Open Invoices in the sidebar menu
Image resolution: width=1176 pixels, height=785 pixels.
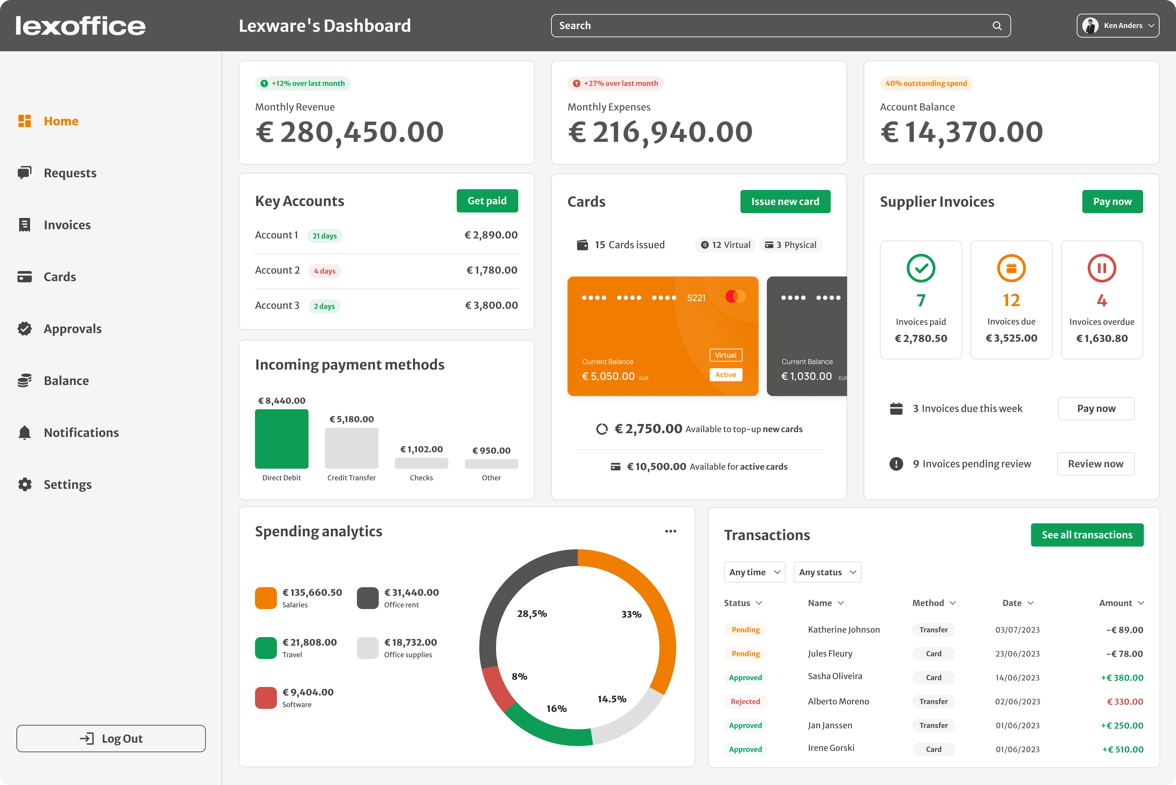[67, 225]
